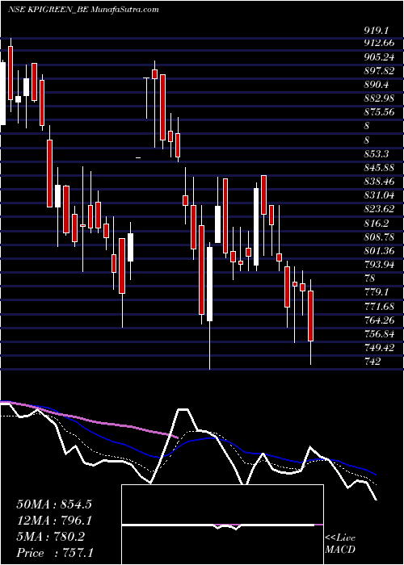This screenshot has width=404, height=565.
Task: Click the '12MA : 796.1' readout
Action: coord(54,521)
